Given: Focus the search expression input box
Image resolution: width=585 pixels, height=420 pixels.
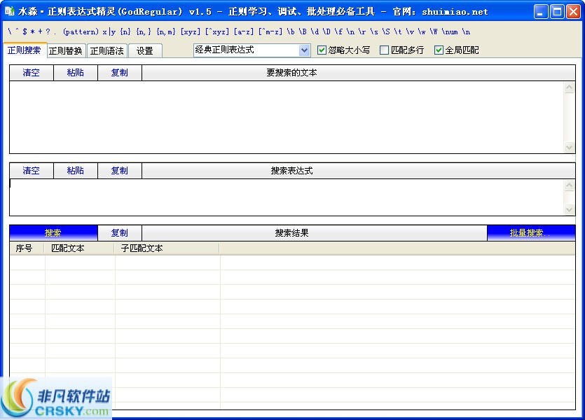Looking at the screenshot, I should [287, 197].
